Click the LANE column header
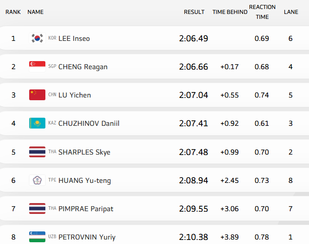 (291, 12)
